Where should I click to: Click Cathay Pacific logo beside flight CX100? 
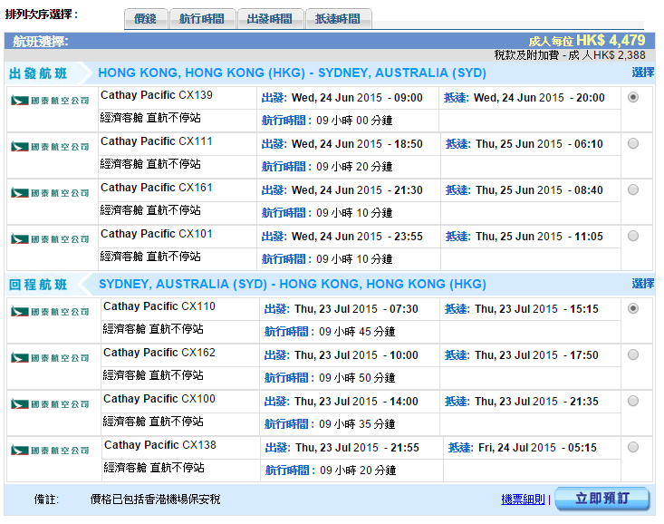coord(50,404)
